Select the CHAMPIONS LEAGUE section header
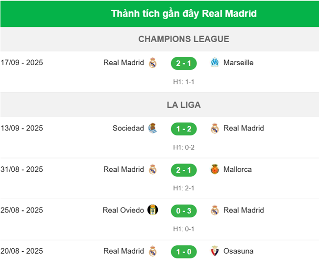Viewport: 319px width, 263px height. pyautogui.click(x=184, y=39)
